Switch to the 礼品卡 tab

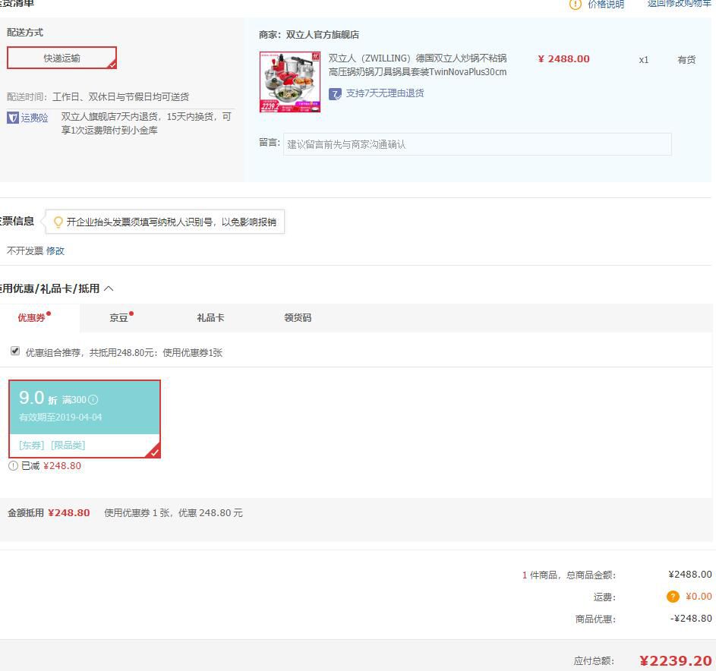click(210, 318)
